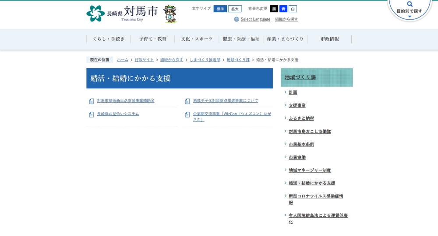Image resolution: width=438 pixels, height=236 pixels.
Task: Click document icon beside 企業間交流事業 WizCon
Action: tap(187, 115)
